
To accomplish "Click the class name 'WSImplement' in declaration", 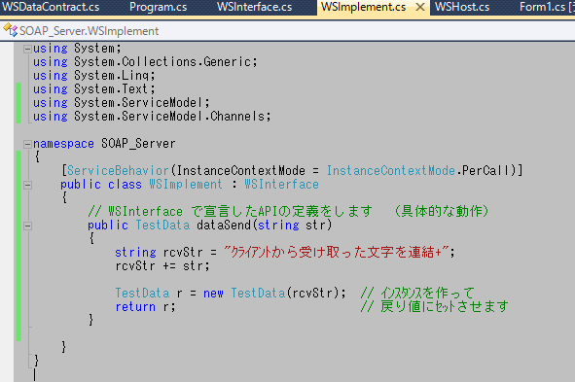I will [x=186, y=185].
